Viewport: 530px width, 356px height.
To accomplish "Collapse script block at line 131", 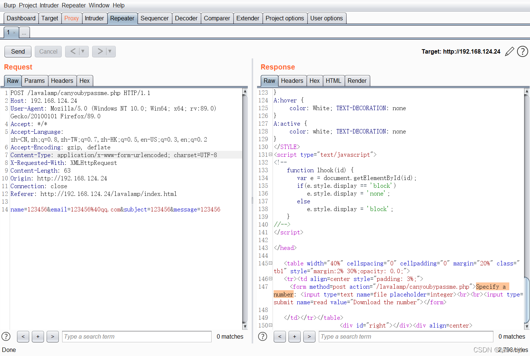I will click(x=270, y=155).
